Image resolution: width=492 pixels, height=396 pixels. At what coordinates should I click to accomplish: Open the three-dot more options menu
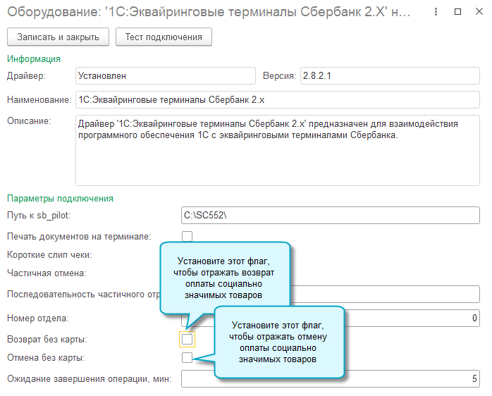point(436,12)
